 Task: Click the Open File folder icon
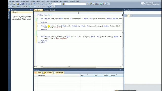(18, 4)
